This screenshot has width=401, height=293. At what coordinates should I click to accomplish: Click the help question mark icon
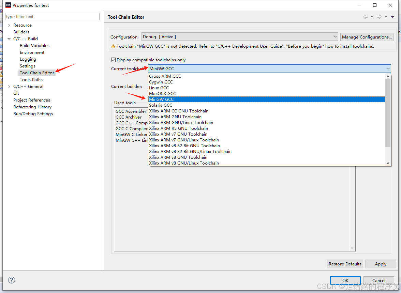12,280
